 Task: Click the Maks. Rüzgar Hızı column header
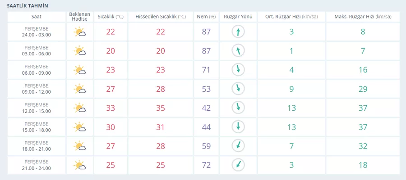(363, 17)
